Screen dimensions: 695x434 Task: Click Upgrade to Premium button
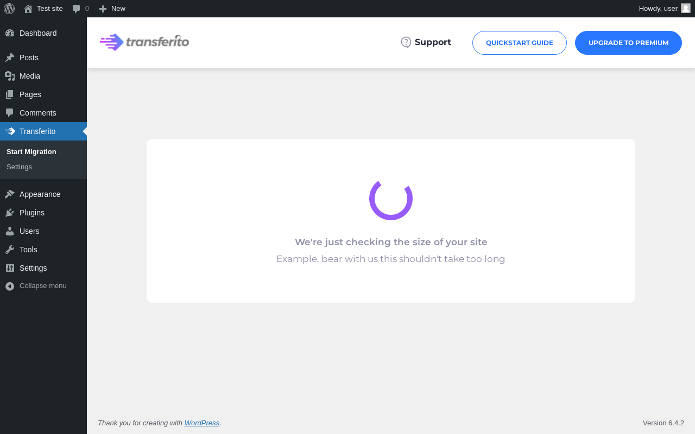point(628,43)
